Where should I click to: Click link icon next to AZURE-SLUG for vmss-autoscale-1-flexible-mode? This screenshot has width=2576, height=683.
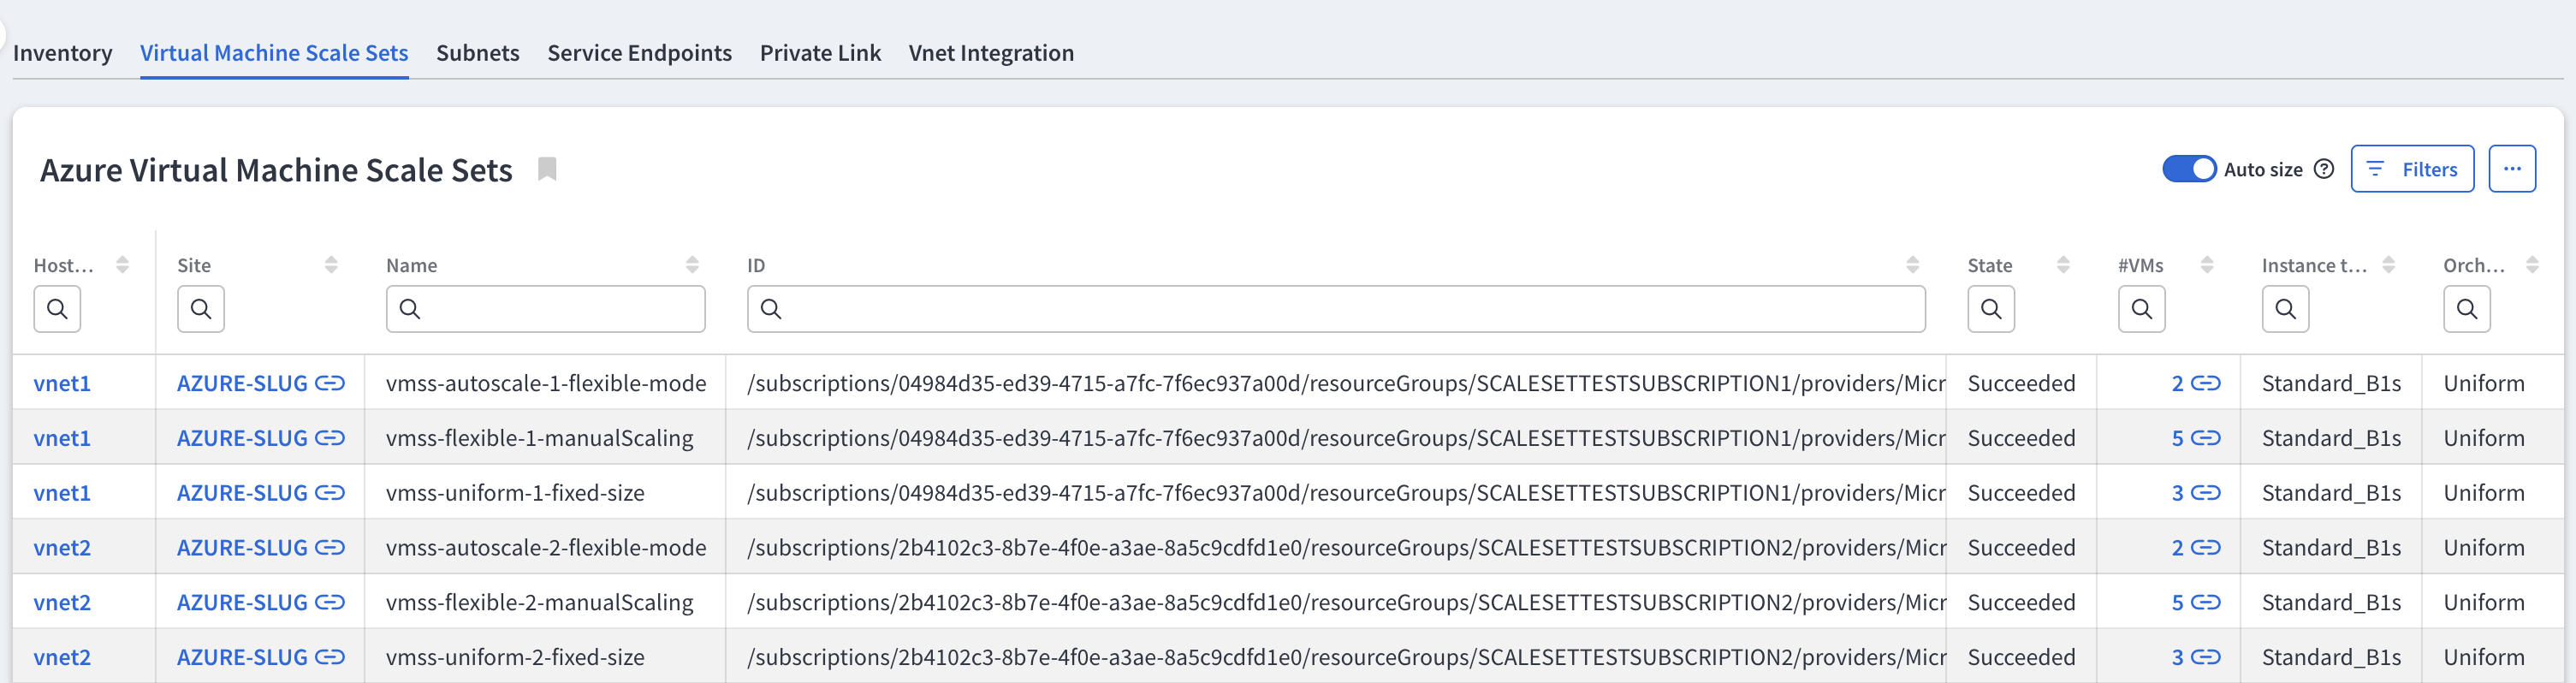330,383
